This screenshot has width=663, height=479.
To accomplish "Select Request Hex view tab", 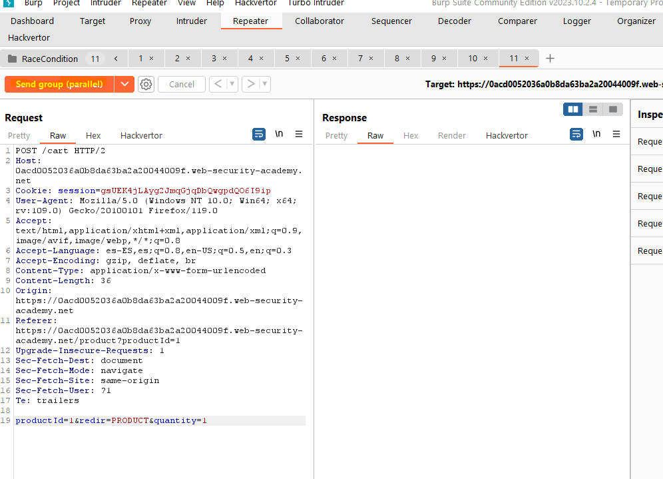I will (x=93, y=136).
